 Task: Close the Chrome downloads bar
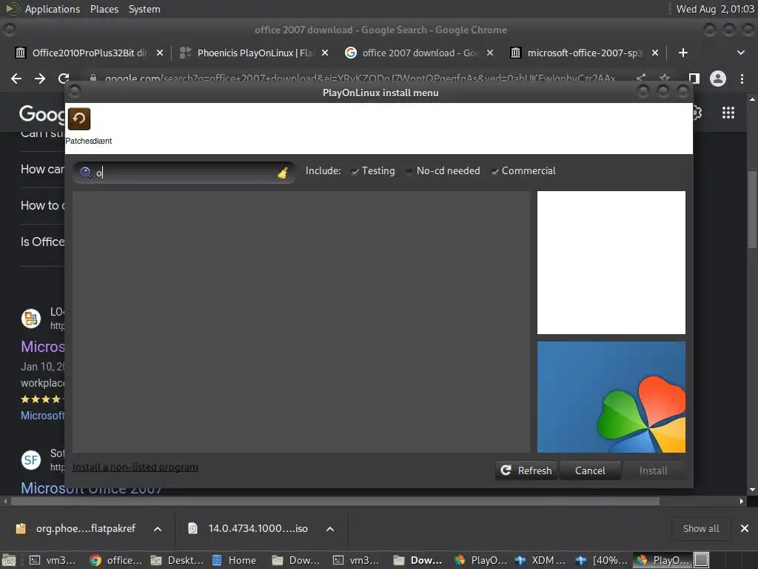[x=745, y=528]
